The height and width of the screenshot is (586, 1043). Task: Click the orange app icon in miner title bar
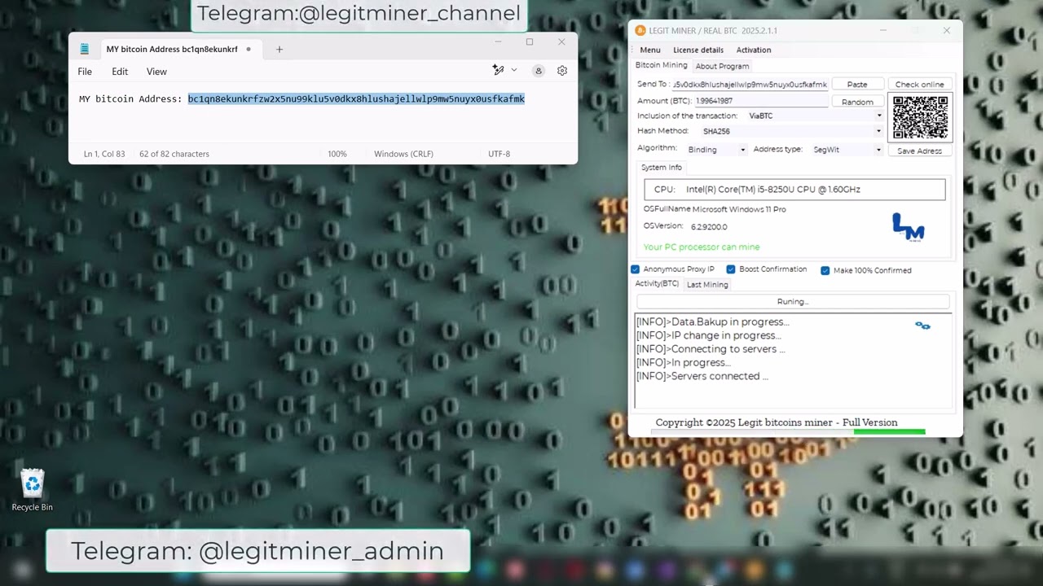[x=640, y=31]
